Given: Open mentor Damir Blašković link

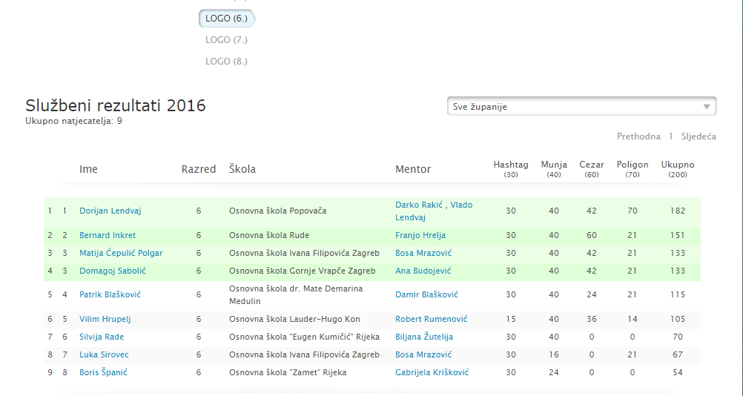Looking at the screenshot, I should pyautogui.click(x=426, y=294).
